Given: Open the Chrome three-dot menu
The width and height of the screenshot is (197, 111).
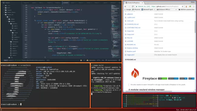Looking at the screenshot, I should click(x=194, y=6).
